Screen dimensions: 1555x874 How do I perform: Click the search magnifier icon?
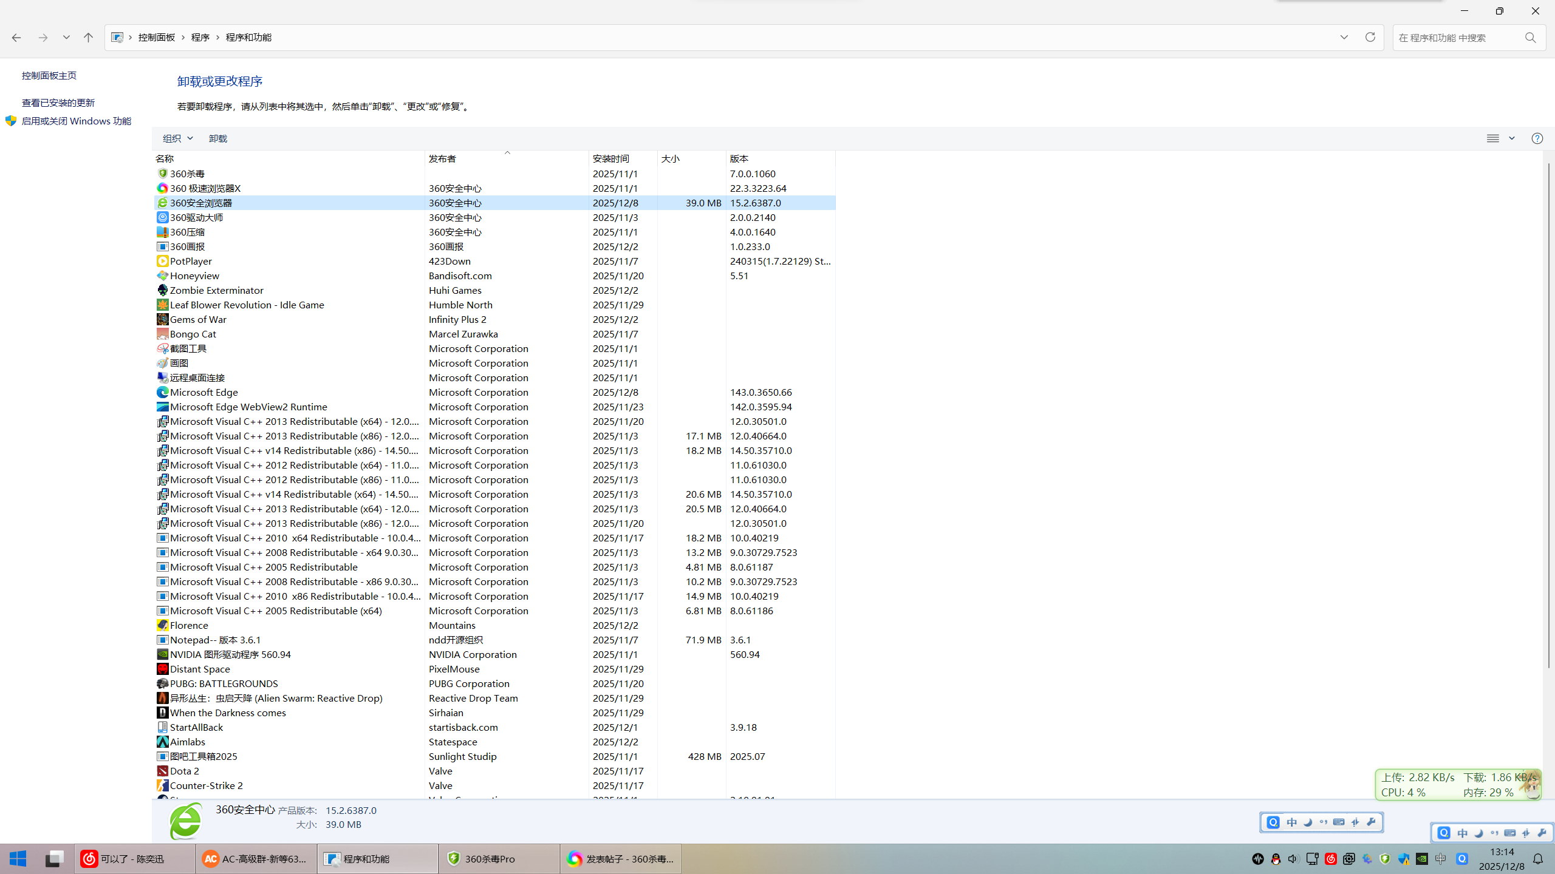coord(1530,38)
